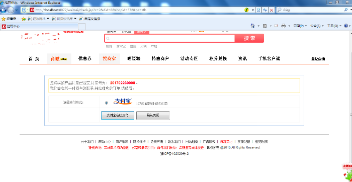Open the 建议网站 favorites bar item
This screenshot has width=352, height=182.
[38, 19]
